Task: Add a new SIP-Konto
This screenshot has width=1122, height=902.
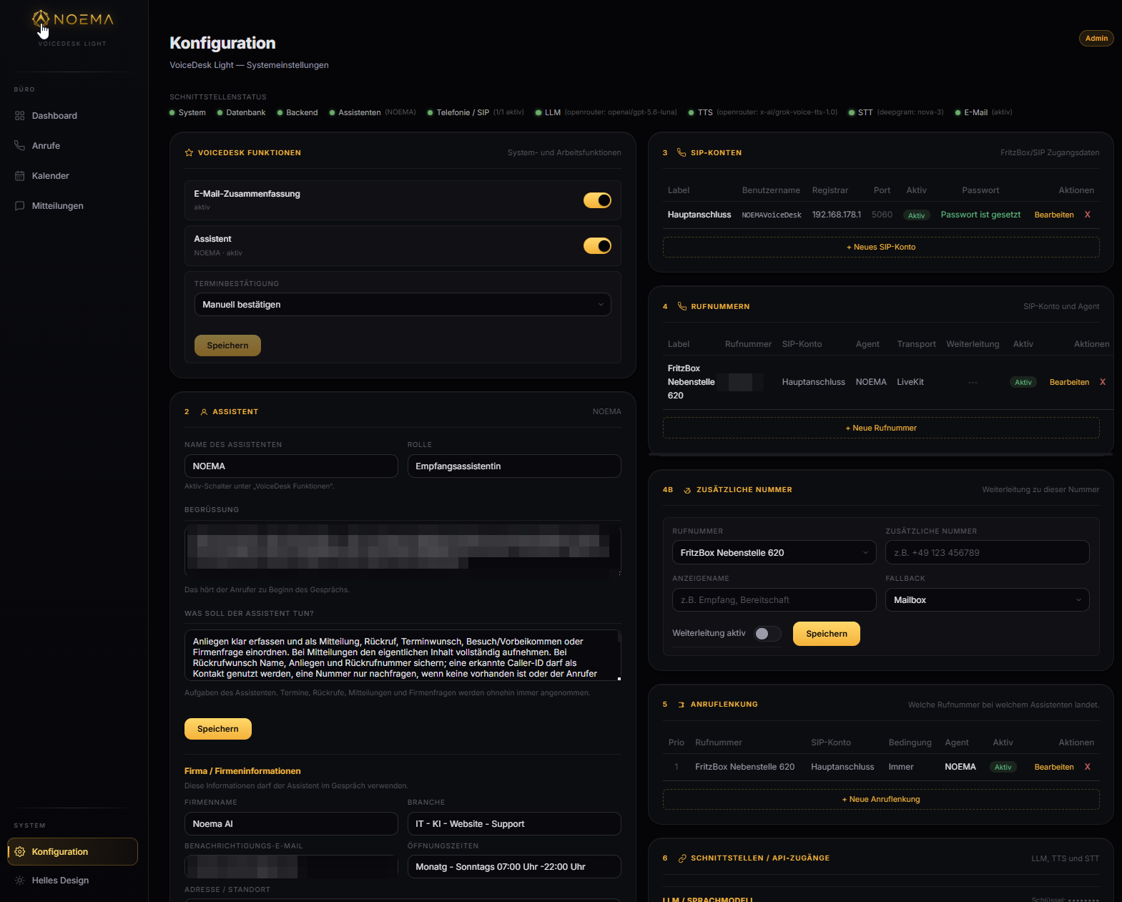Action: [881, 247]
